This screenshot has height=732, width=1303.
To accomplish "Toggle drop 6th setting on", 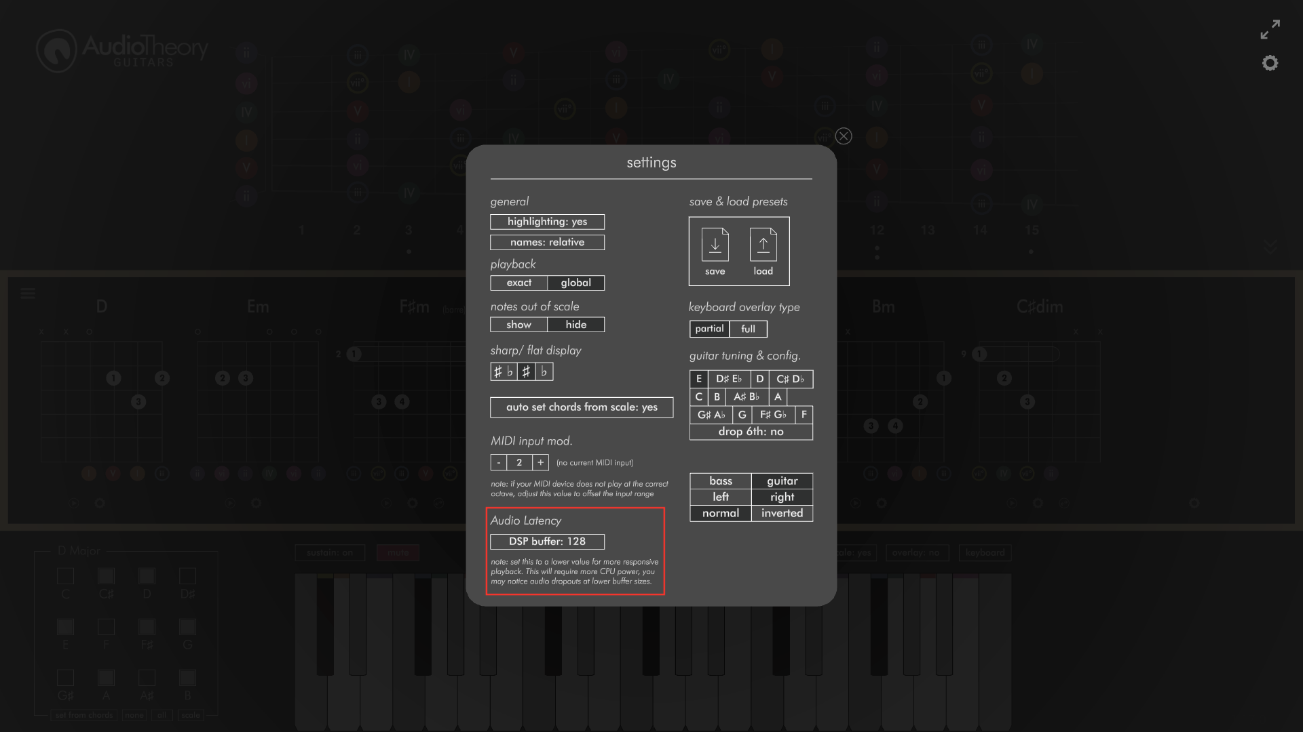I will (x=751, y=432).
